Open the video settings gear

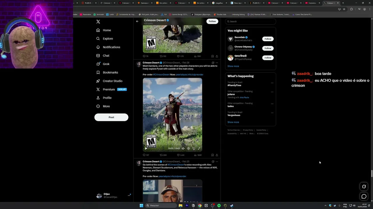click(x=188, y=149)
